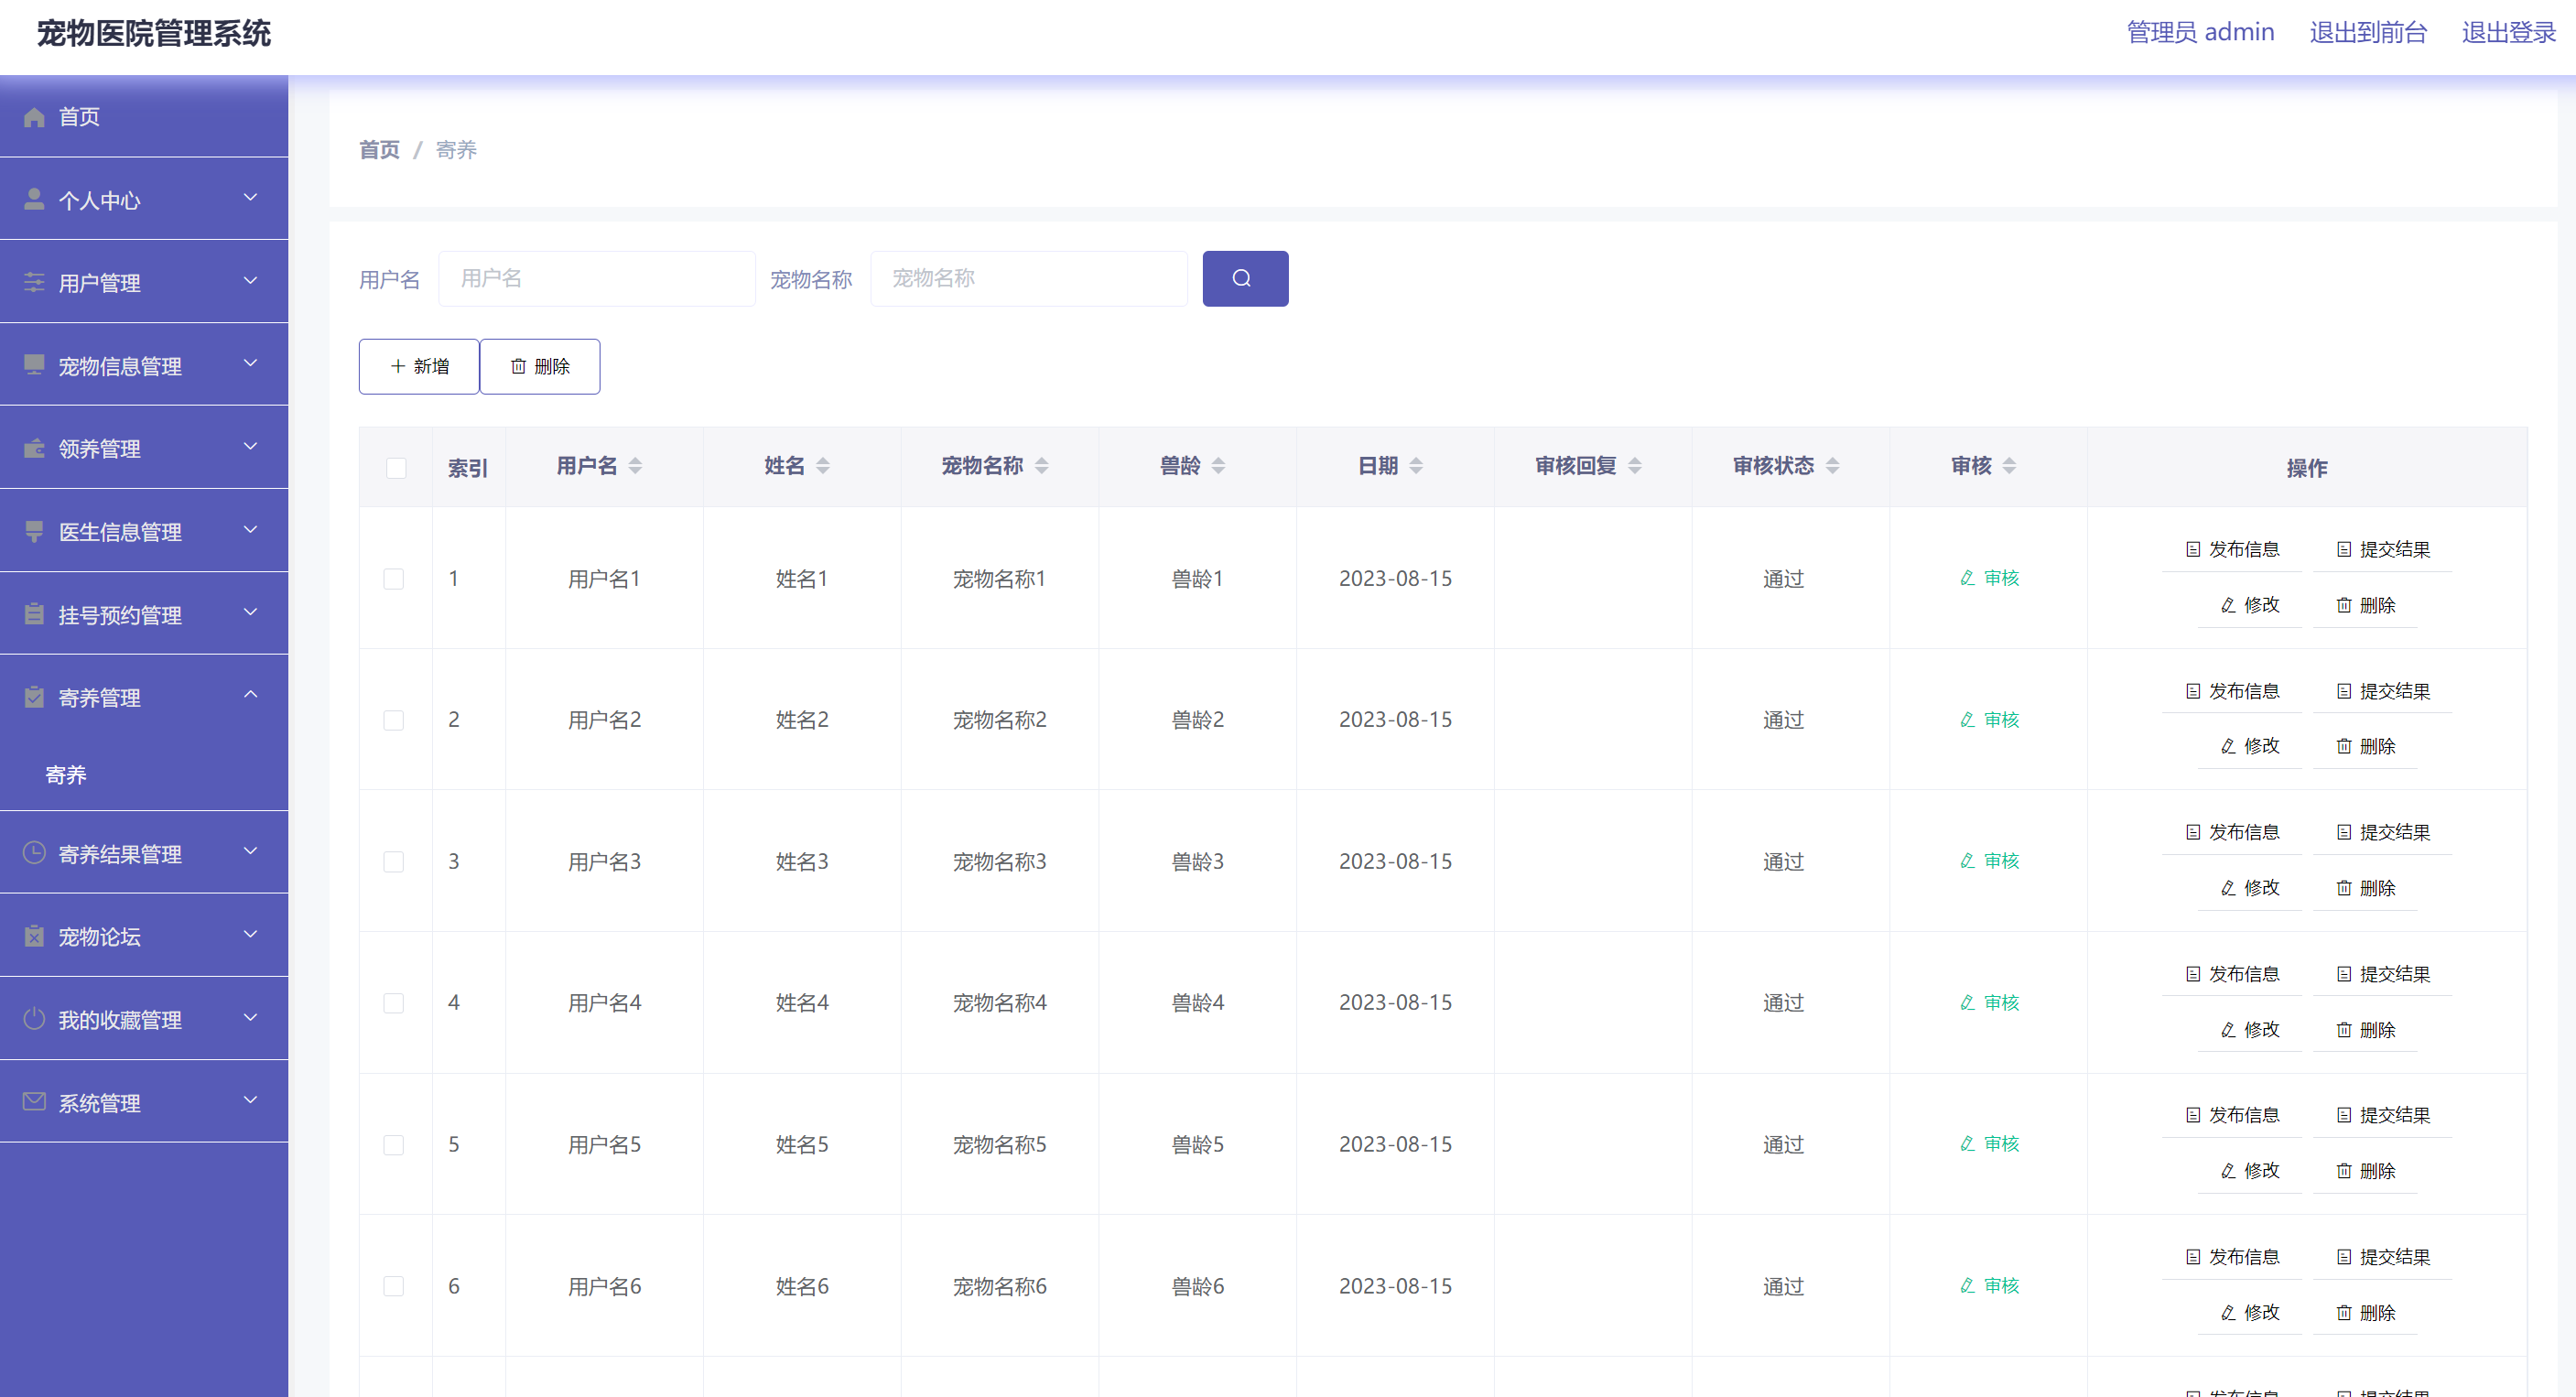Open the 寄养 submenu item
This screenshot has width=2576, height=1397.
click(144, 775)
